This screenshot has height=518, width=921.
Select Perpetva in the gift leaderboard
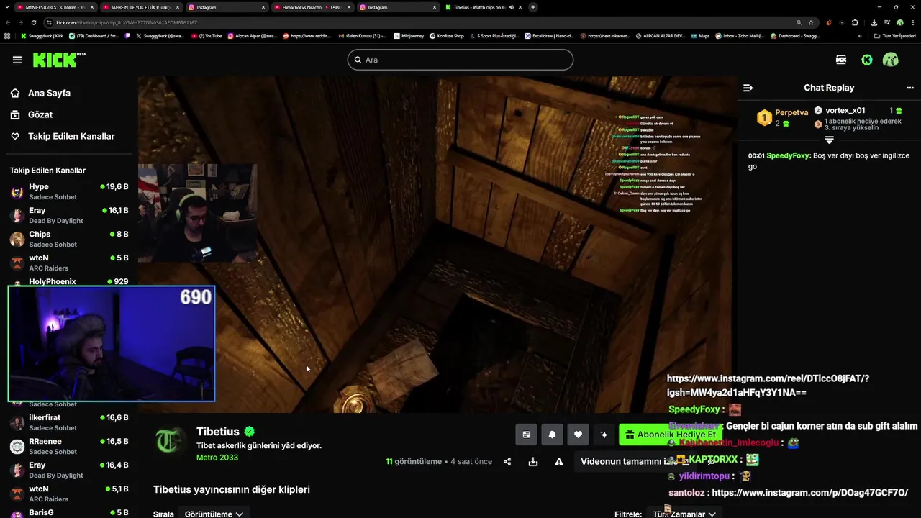coord(782,118)
